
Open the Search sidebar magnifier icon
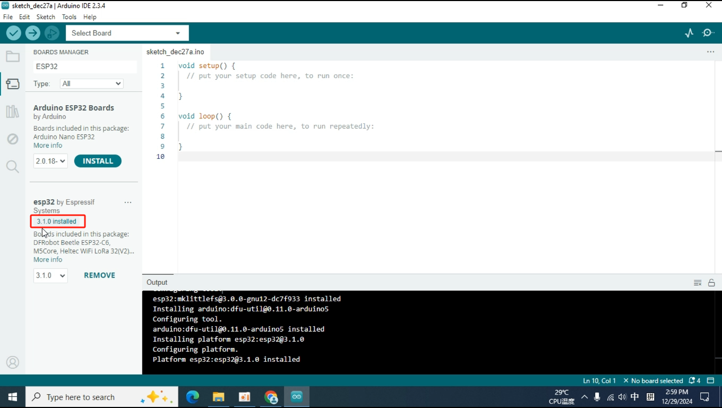[13, 167]
